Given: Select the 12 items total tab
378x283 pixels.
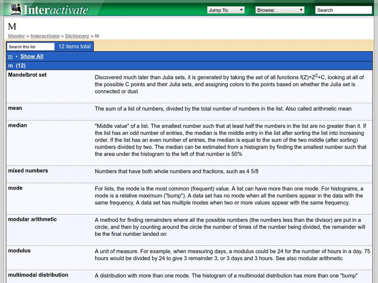Looking at the screenshot, I should (75, 46).
